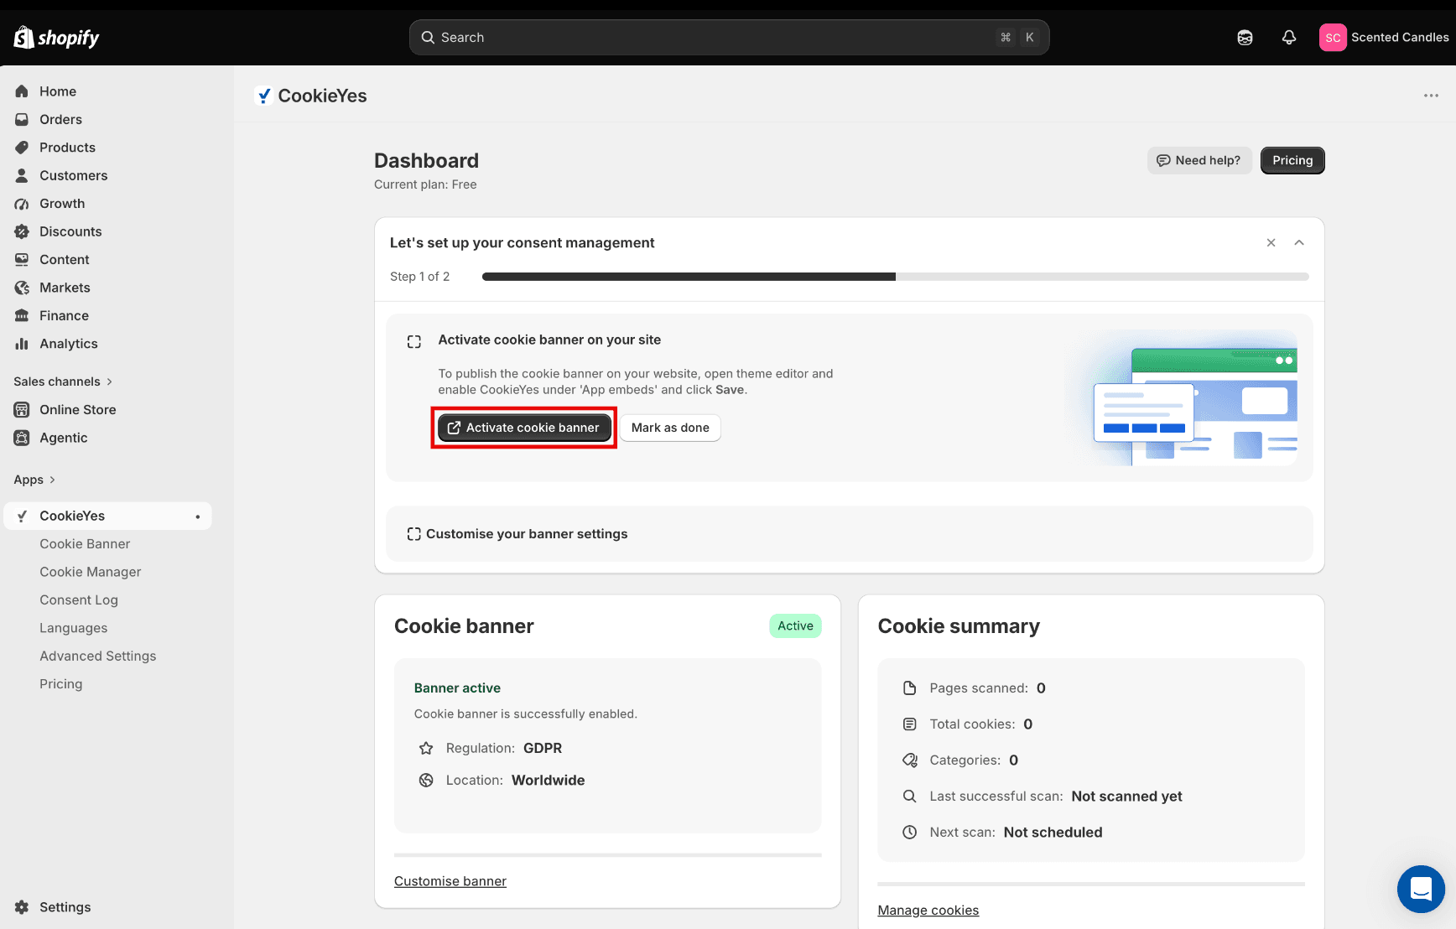
Task: Dismiss the consent management setup card
Action: (x=1271, y=242)
